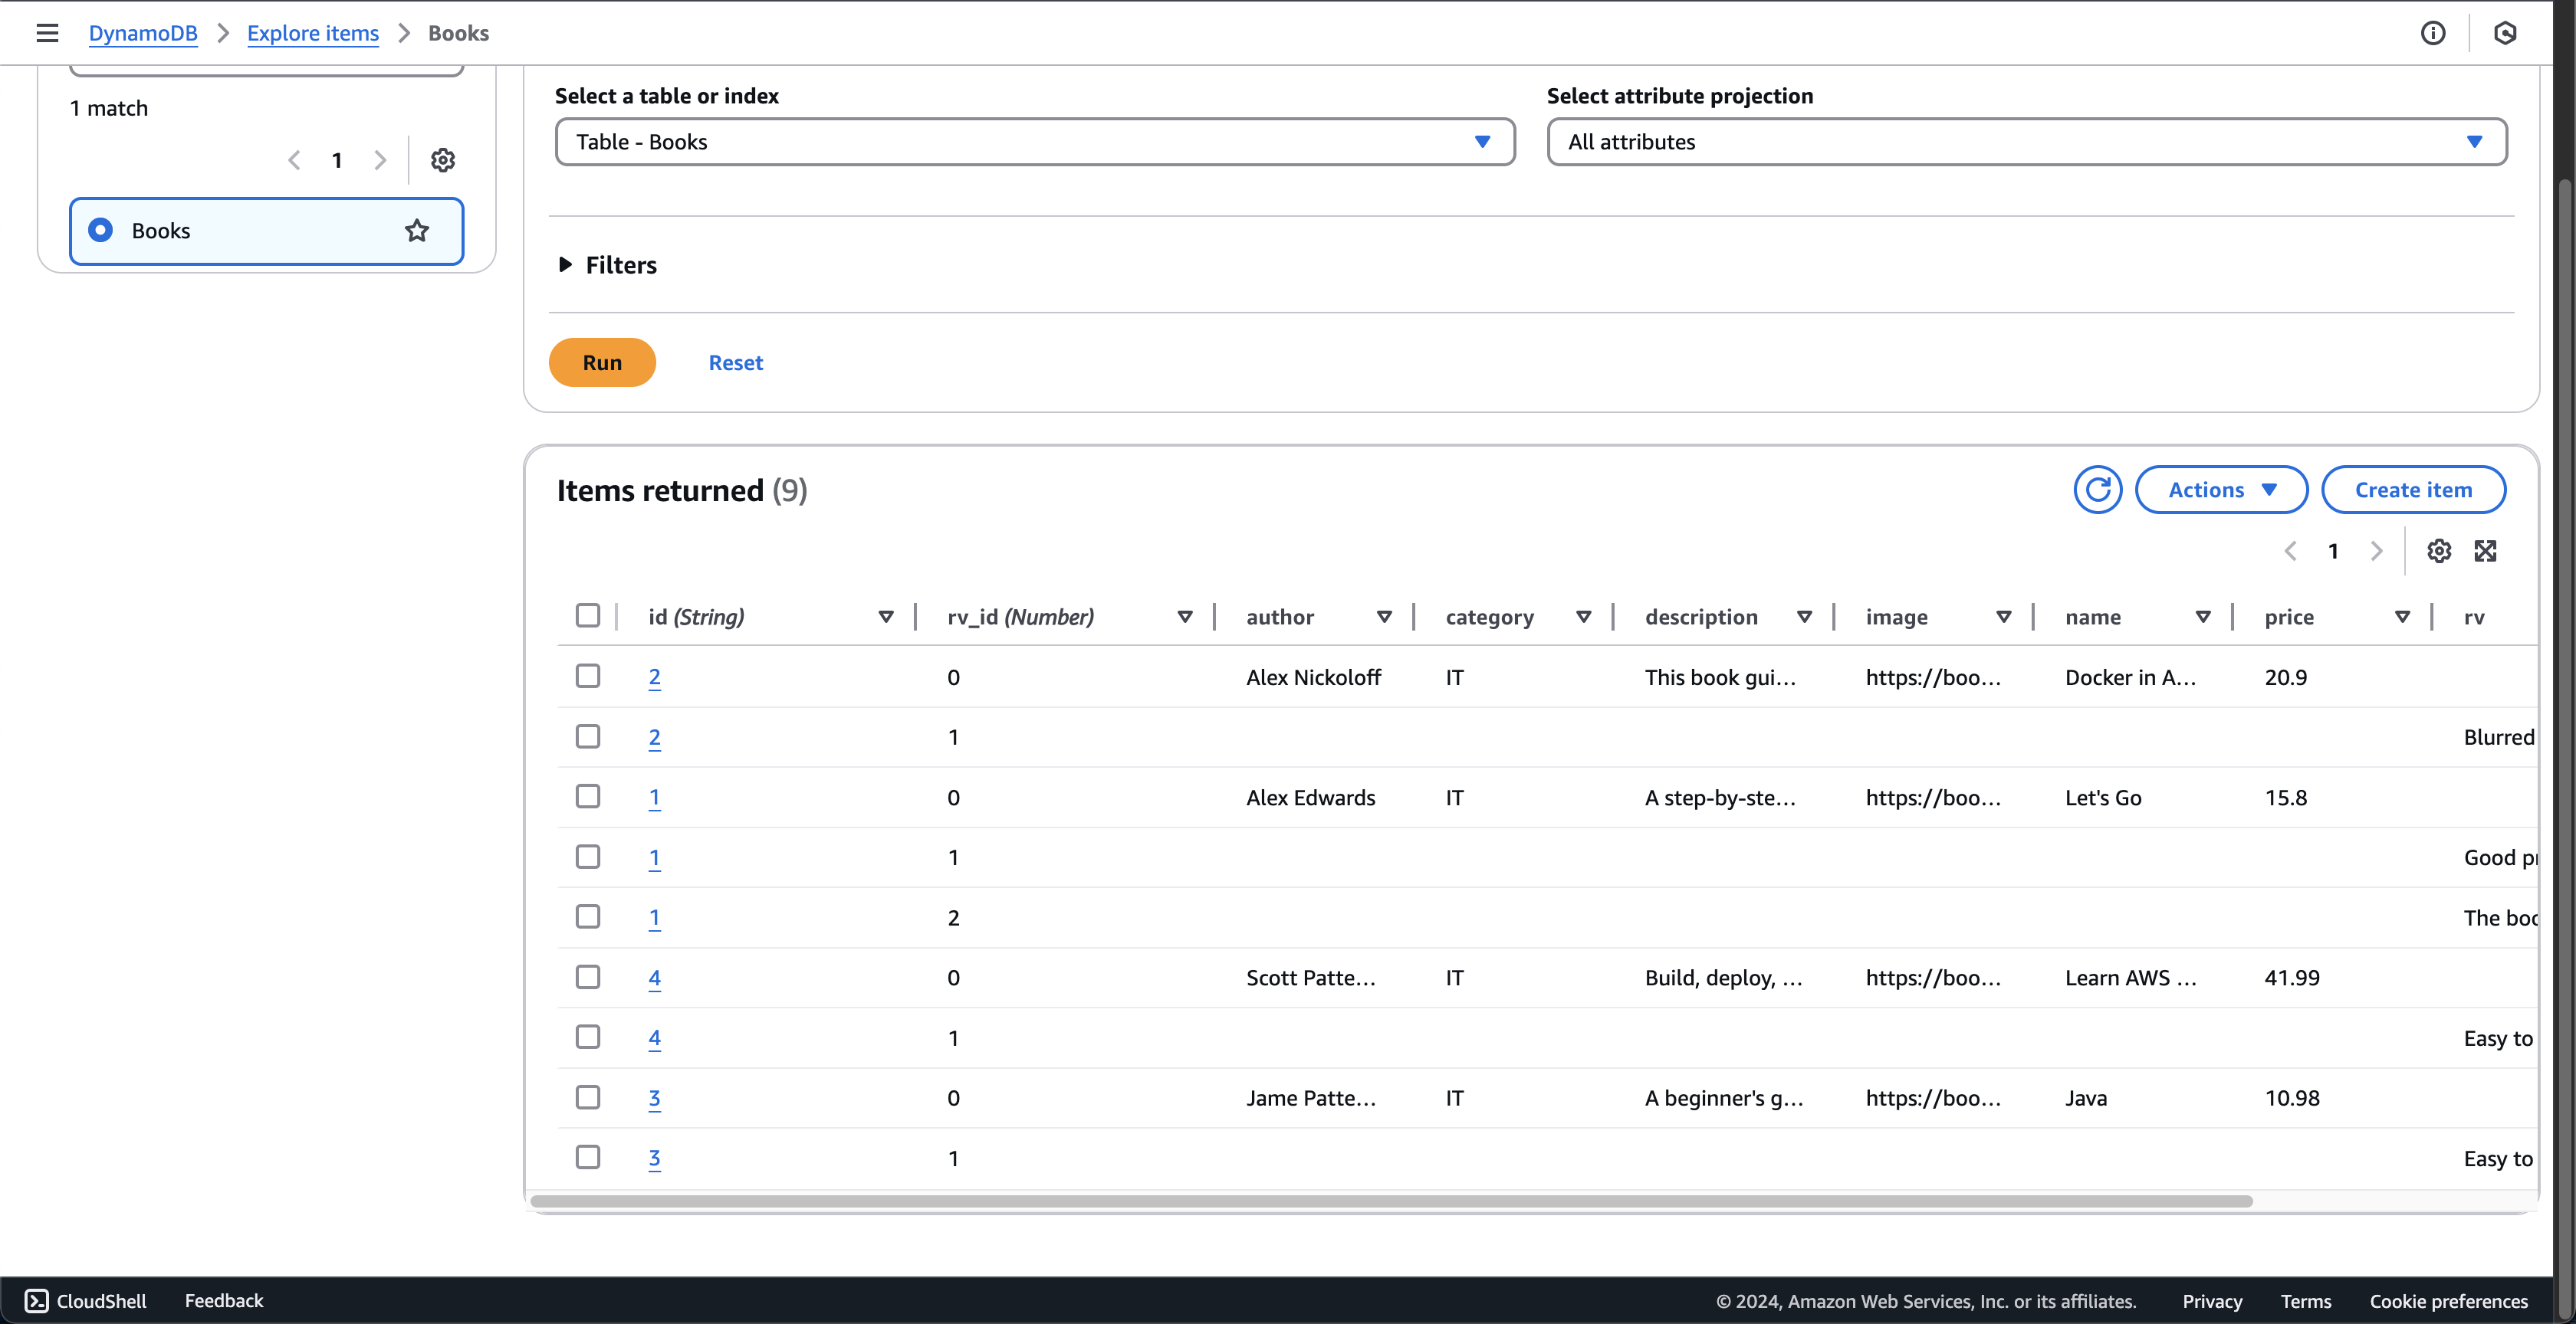Open CloudShell terminal icon in footer
2576x1324 pixels.
pos(36,1300)
